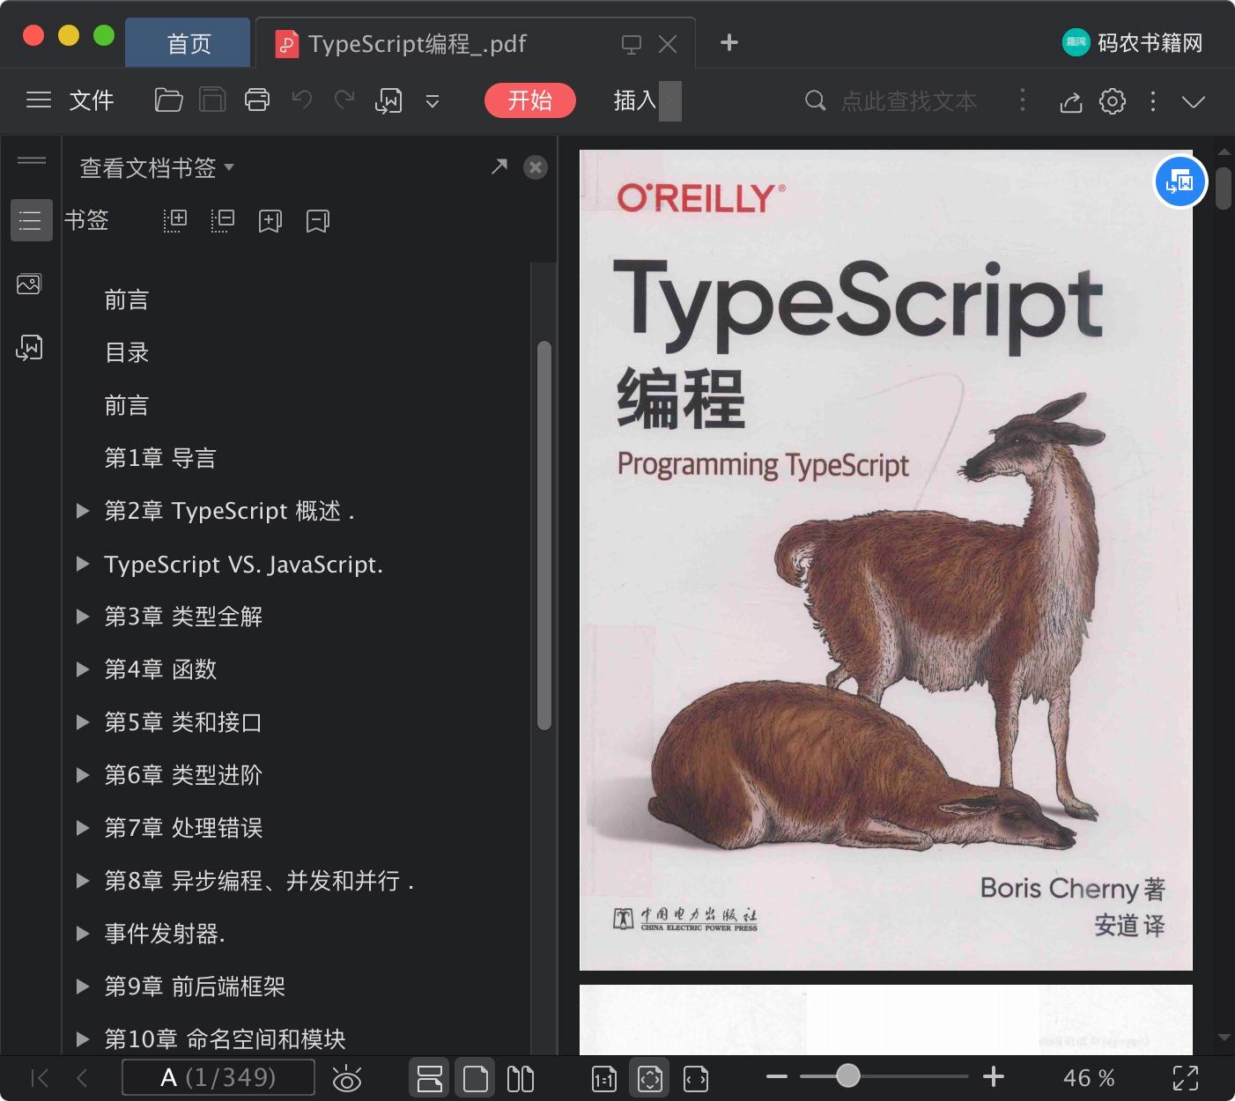Click the save disk icon
The height and width of the screenshot is (1101, 1235).
tap(212, 100)
